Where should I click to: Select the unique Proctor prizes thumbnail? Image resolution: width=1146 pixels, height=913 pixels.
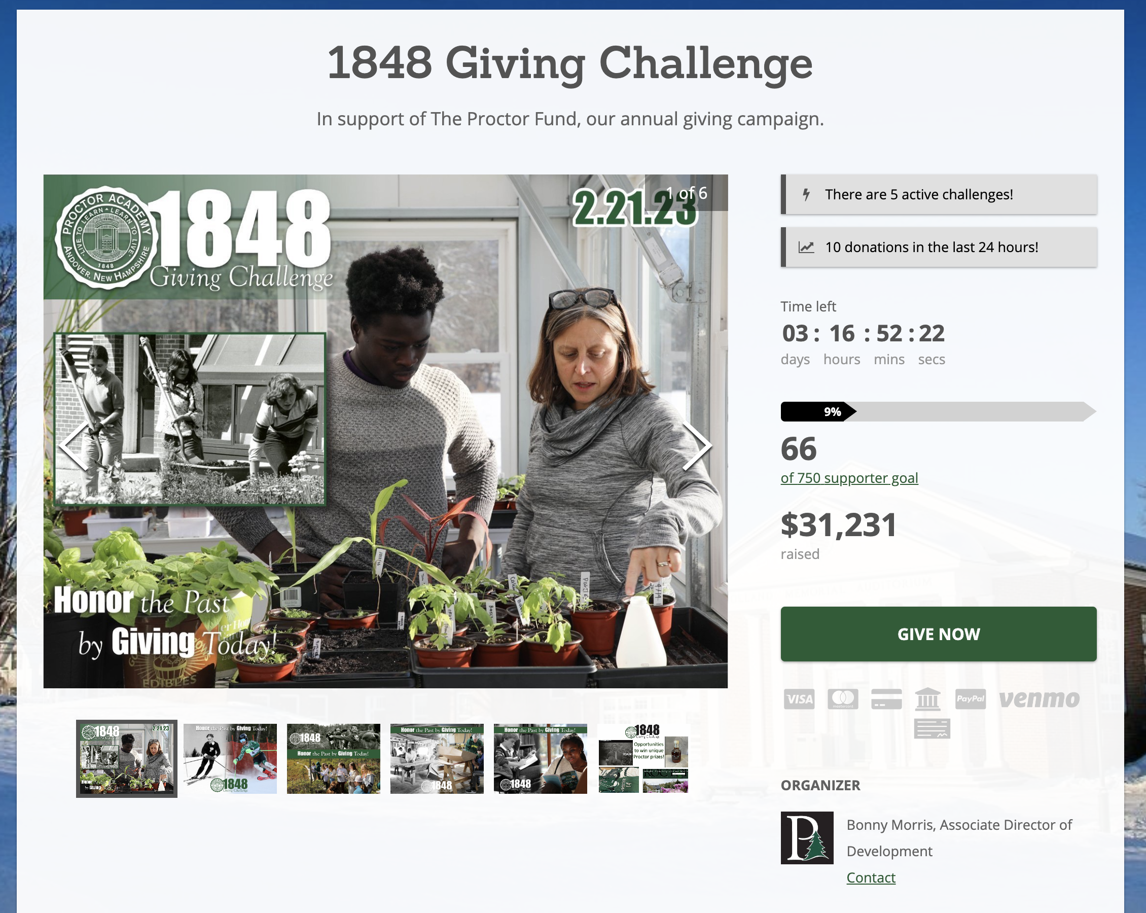pyautogui.click(x=643, y=759)
